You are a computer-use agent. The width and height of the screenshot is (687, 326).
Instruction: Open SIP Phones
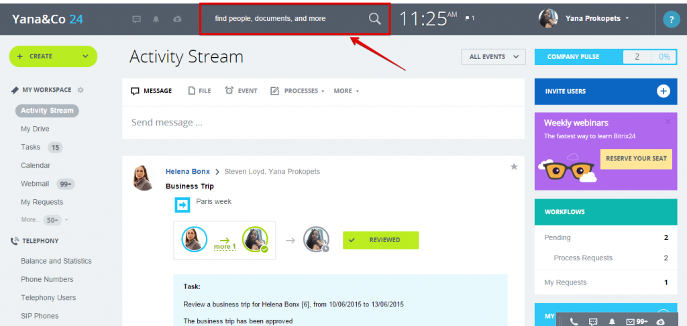pyautogui.click(x=40, y=316)
